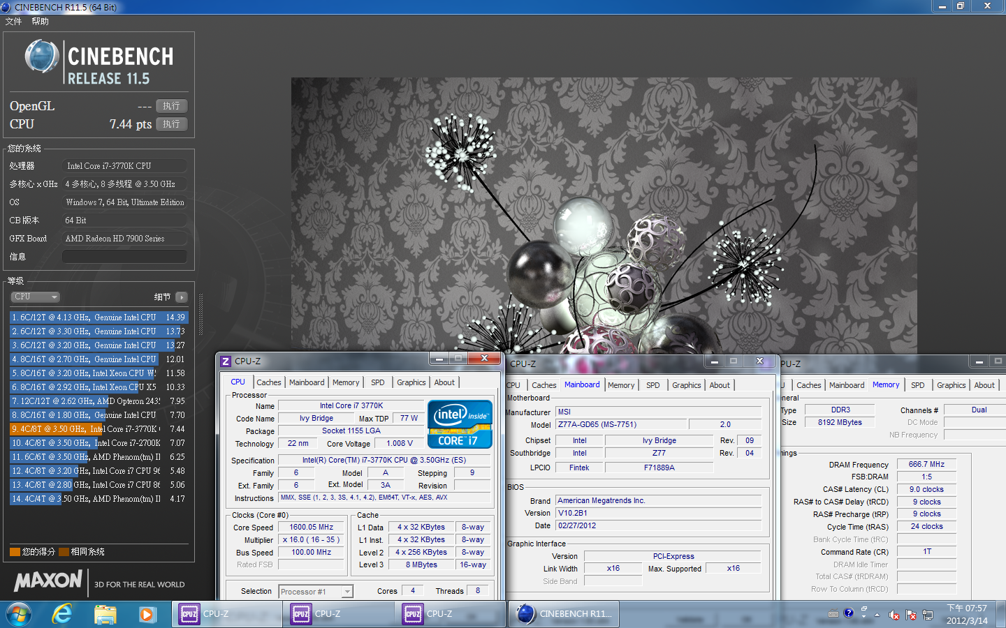This screenshot has width=1006, height=628.
Task: Switch to Caches tab in front CPU-Z
Action: (x=268, y=382)
